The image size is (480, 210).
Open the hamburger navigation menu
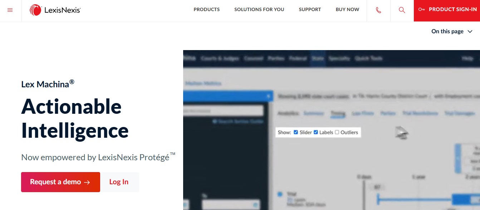click(10, 10)
